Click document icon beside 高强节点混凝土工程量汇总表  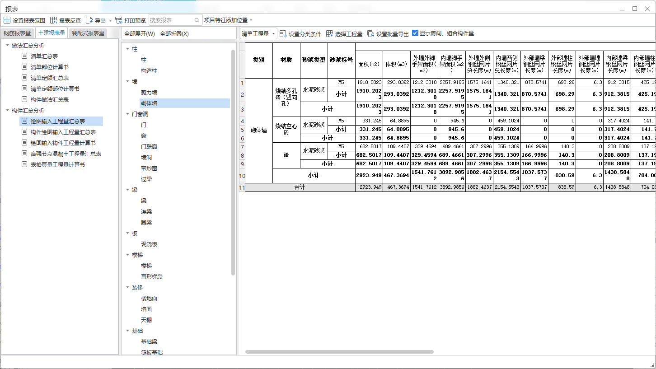[x=24, y=154]
